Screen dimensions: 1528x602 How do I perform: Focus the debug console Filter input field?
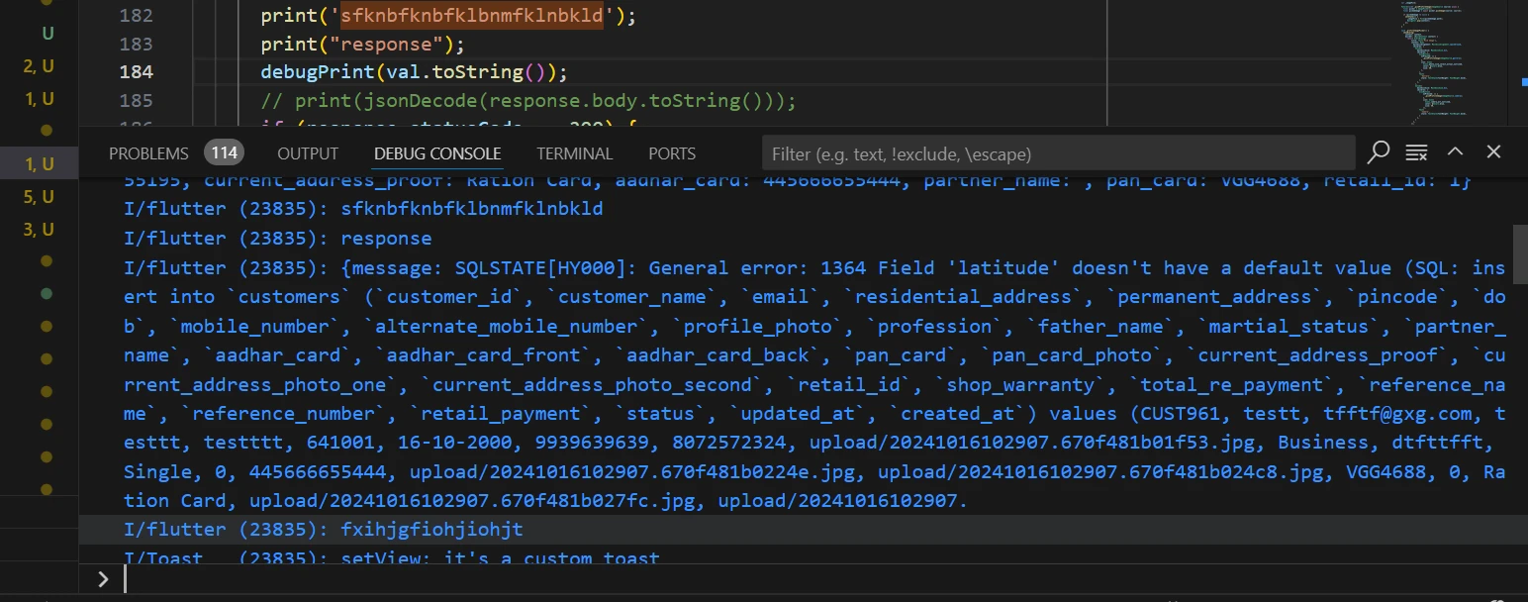coord(1057,153)
